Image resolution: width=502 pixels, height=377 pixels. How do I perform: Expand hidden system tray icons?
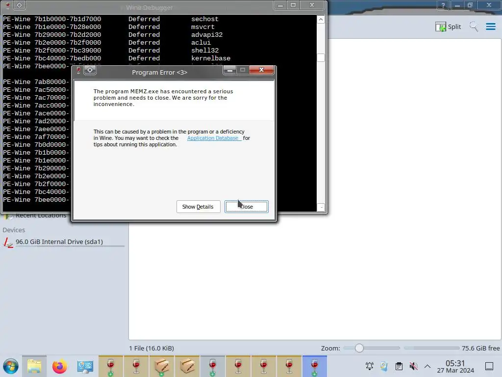427,366
